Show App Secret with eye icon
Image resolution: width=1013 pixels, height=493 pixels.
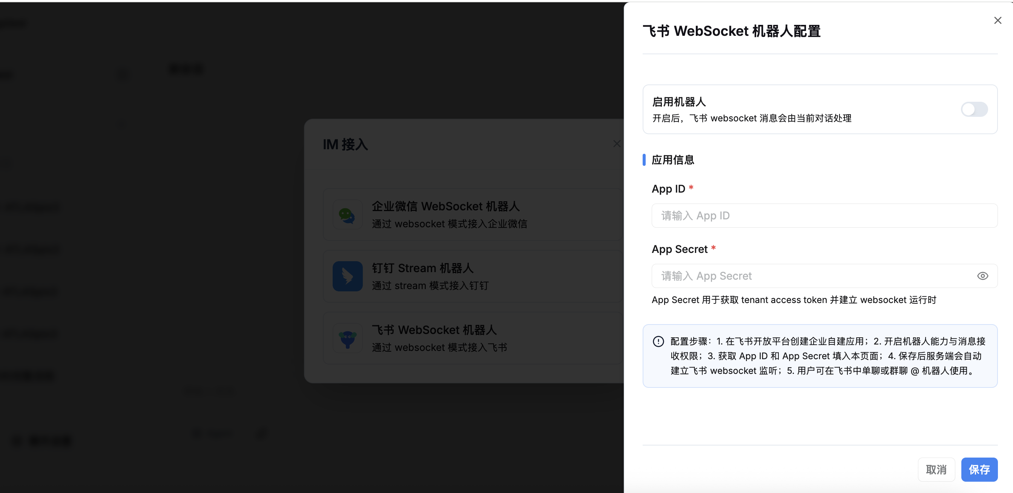tap(982, 276)
